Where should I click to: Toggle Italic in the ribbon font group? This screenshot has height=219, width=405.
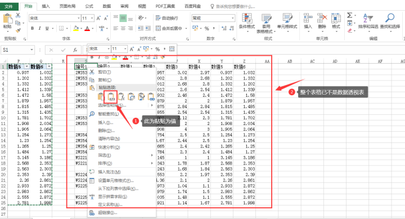39,29
